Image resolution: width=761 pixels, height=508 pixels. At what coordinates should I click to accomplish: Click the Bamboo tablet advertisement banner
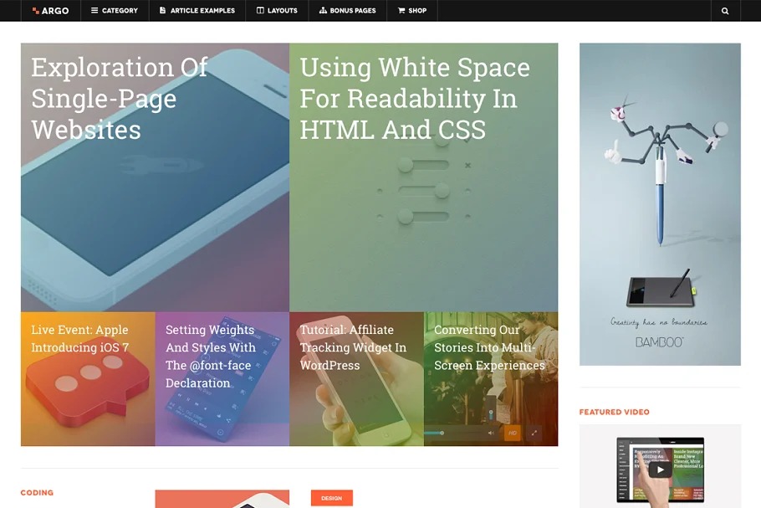[x=660, y=204]
